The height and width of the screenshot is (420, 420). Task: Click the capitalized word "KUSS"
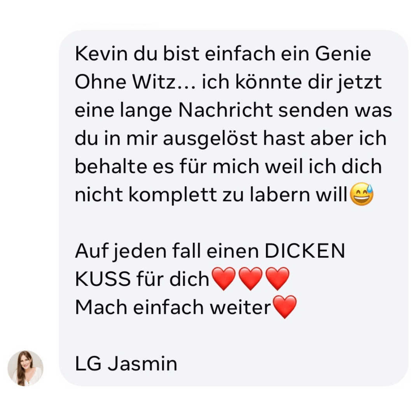tap(103, 279)
